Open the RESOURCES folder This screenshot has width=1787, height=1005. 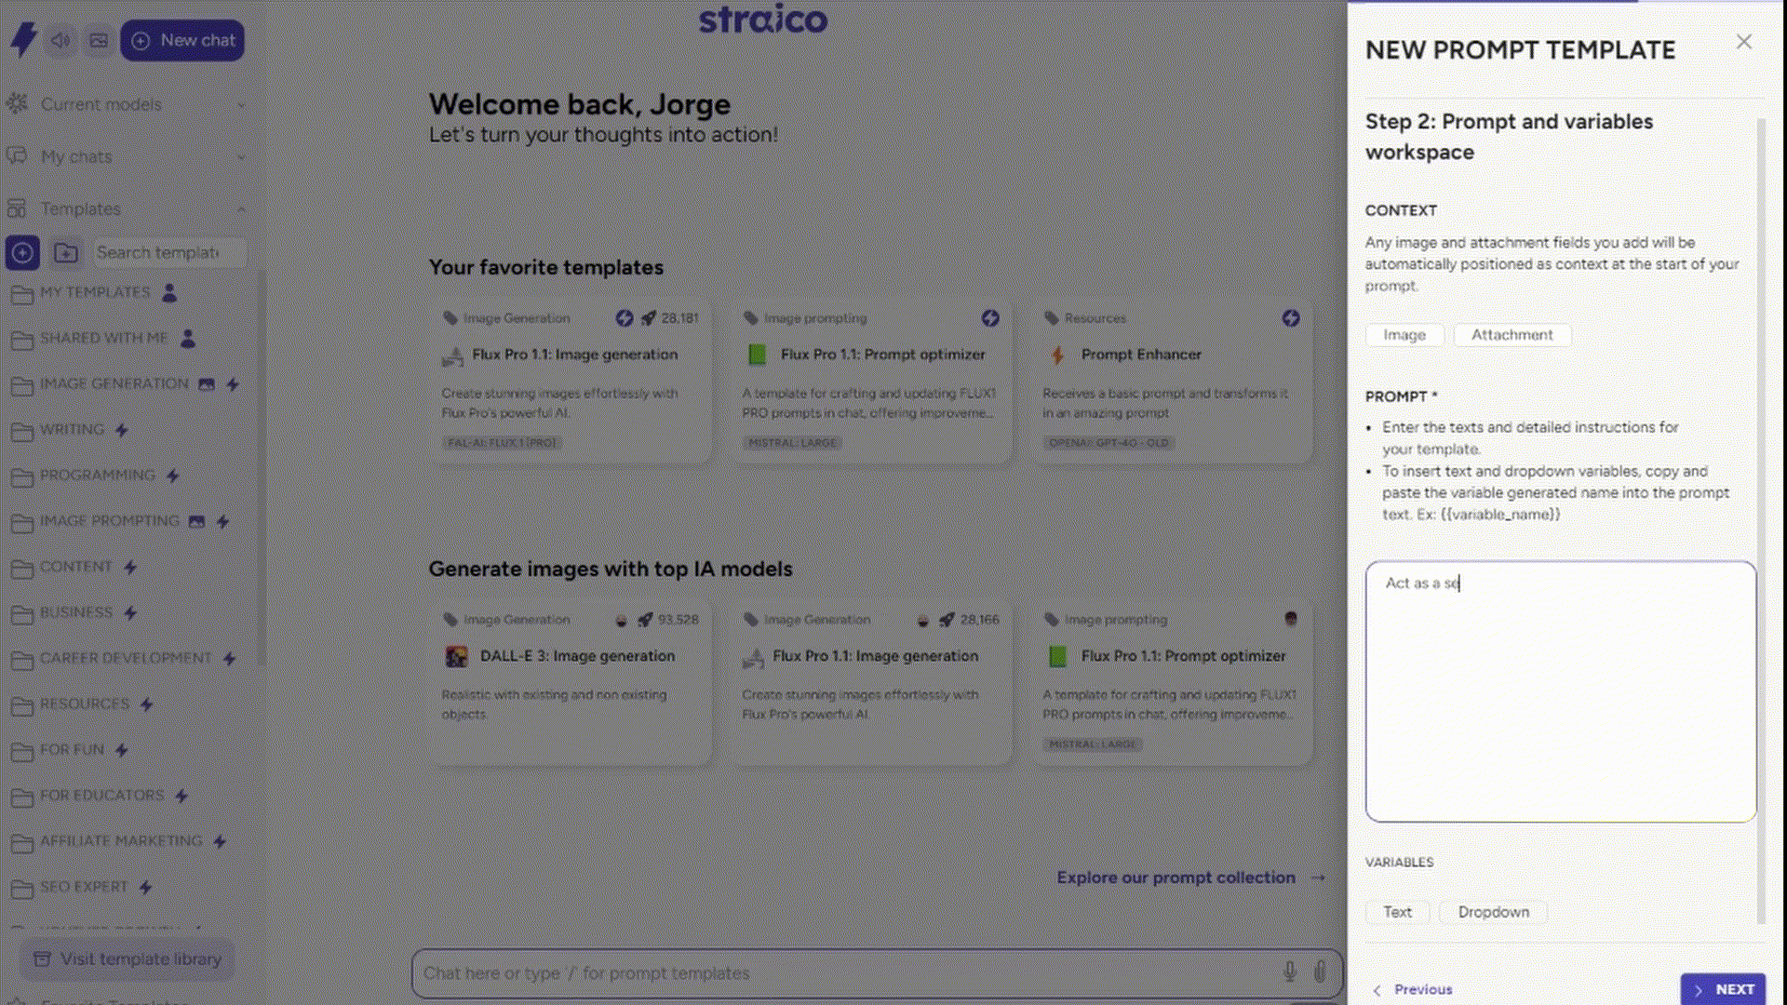[x=84, y=703]
